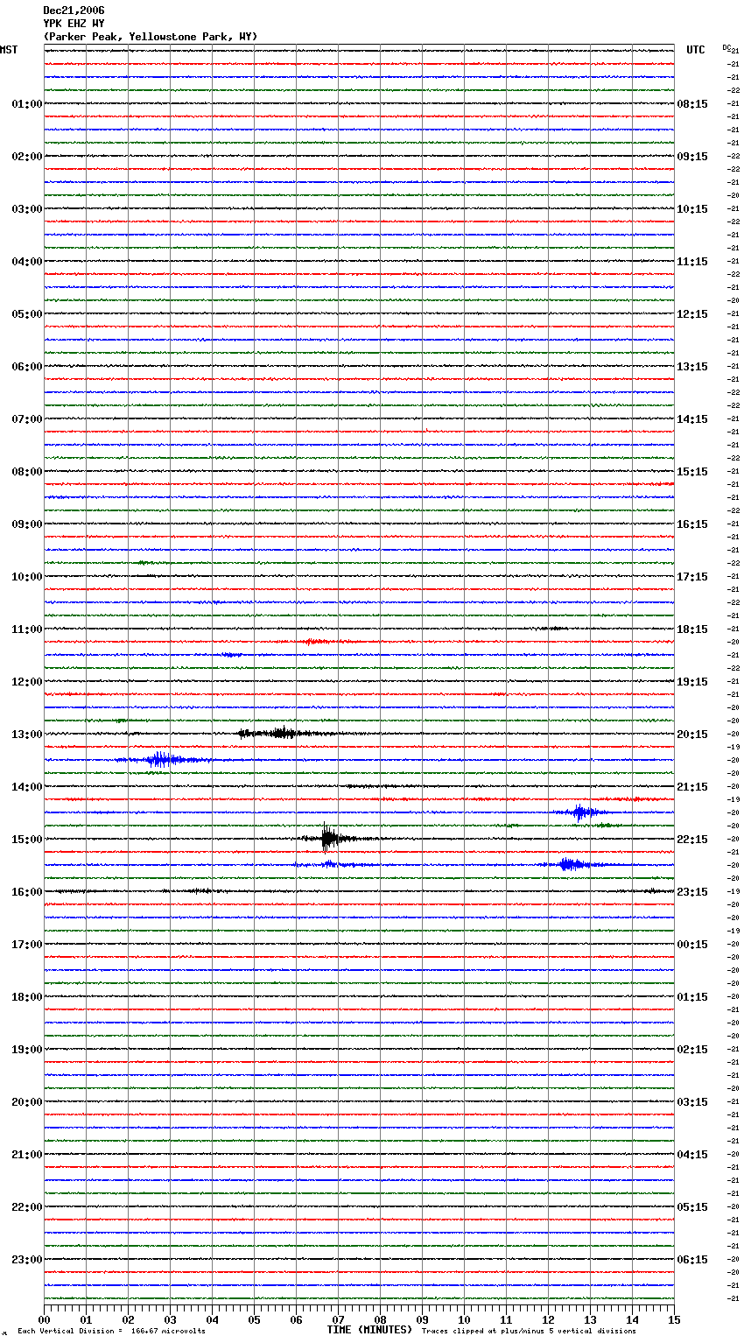Viewport: 744px width, 1343px height.
Task: Select the 03:00 MST row label
Action: (27, 209)
